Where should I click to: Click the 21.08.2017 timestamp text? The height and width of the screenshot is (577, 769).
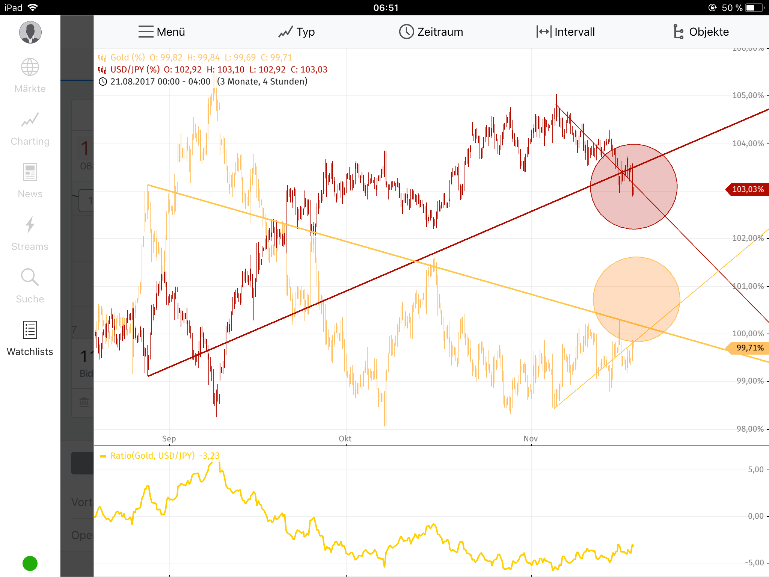point(132,81)
